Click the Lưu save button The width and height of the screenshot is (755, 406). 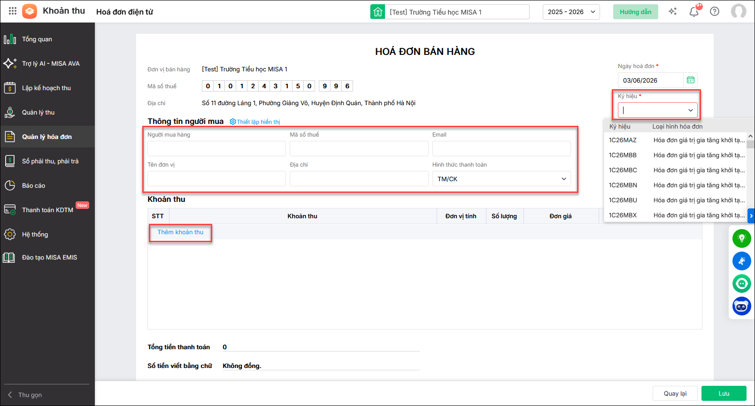724,393
